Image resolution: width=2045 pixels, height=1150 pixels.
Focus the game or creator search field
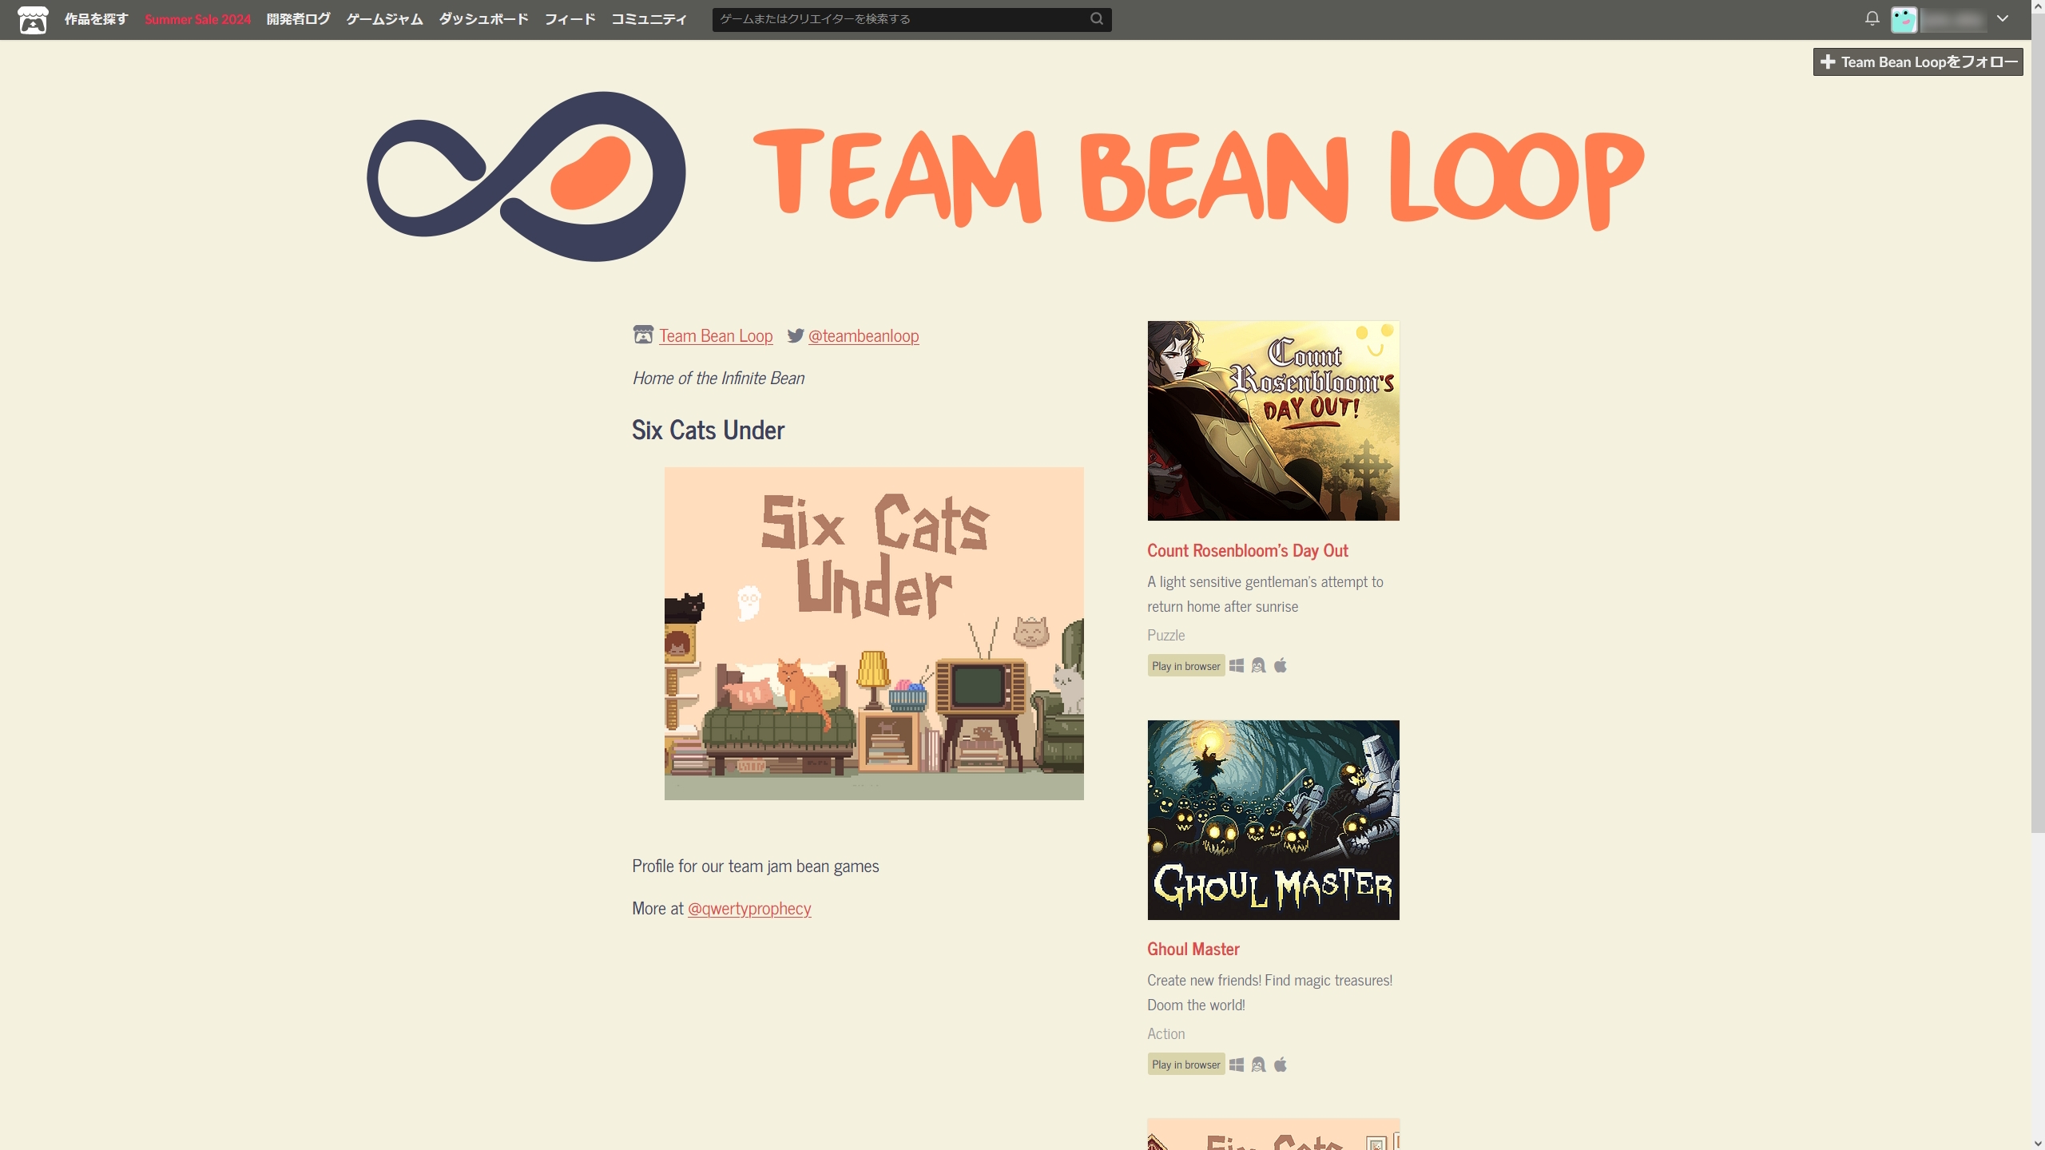(911, 19)
